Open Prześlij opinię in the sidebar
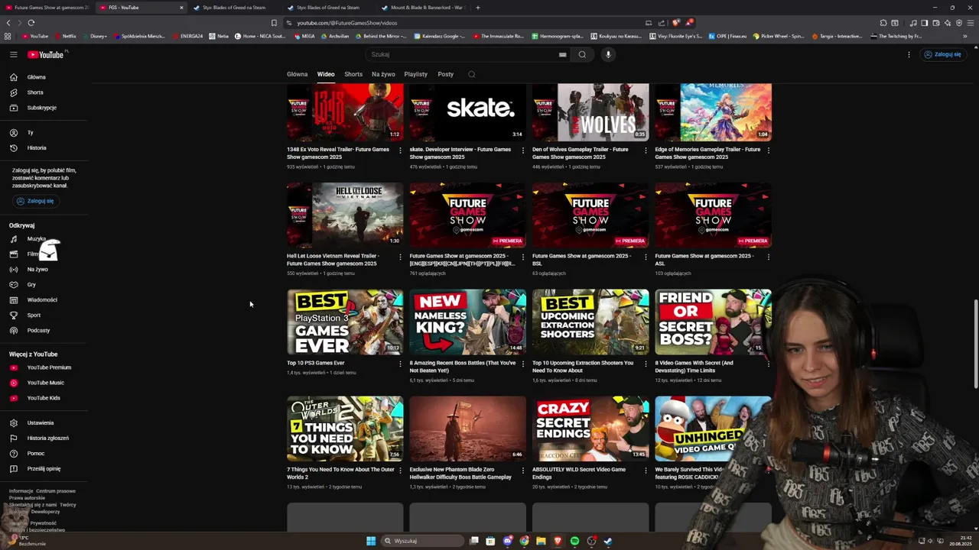The height and width of the screenshot is (550, 979). [44, 469]
